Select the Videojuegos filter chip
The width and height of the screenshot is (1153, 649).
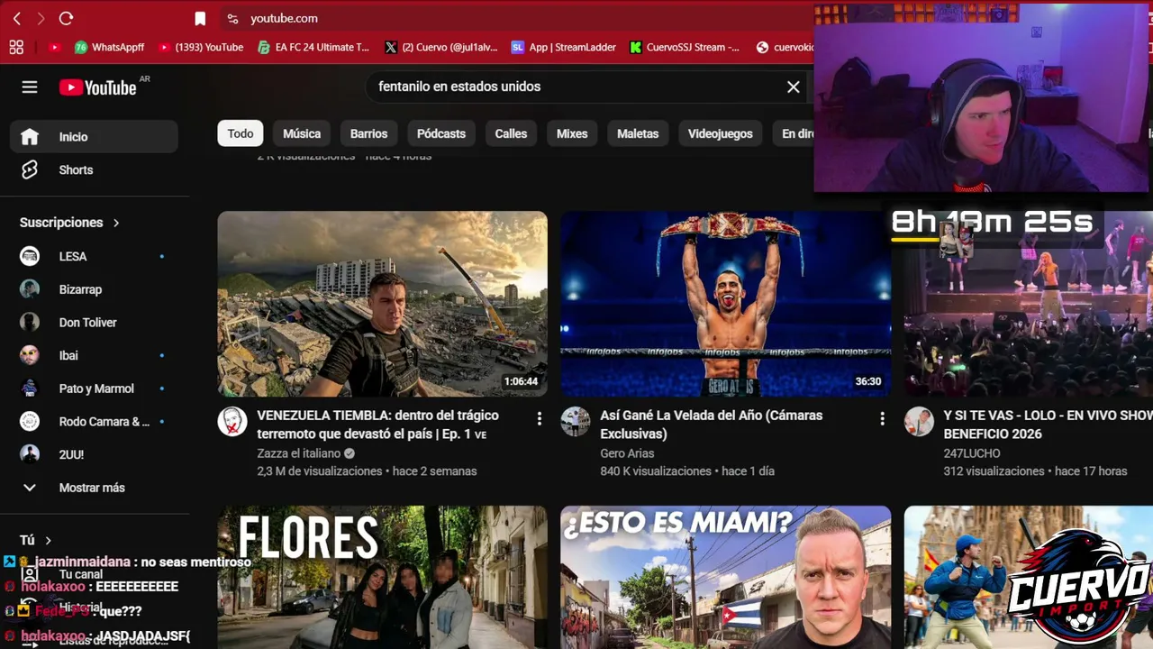(x=720, y=133)
